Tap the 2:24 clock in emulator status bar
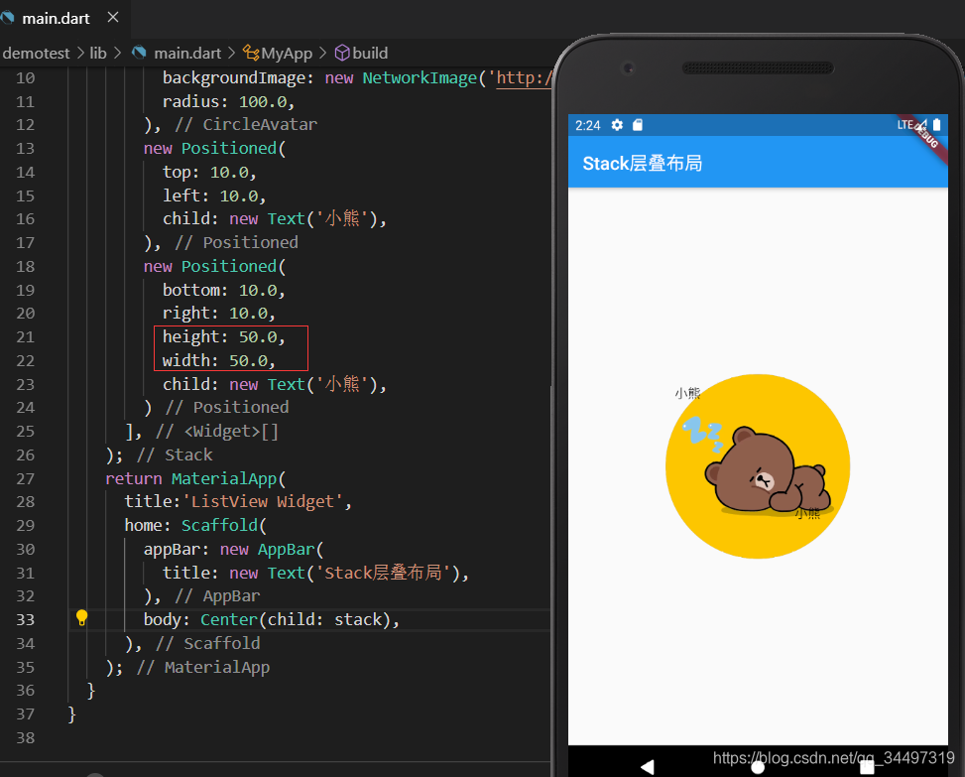This screenshot has width=965, height=777. point(587,126)
